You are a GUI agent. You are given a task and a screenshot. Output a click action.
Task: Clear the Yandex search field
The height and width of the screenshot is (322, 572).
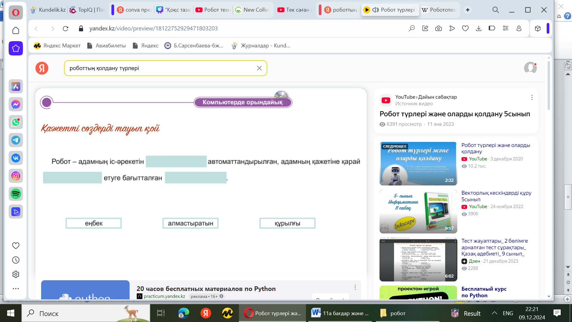click(259, 68)
